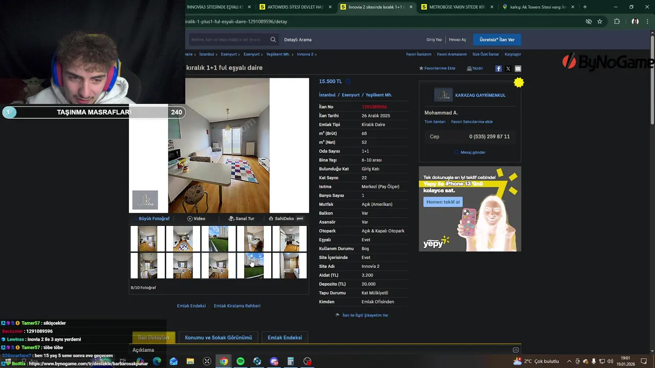The image size is (655, 368).
Task: Open Detaylı Arama
Action: 298,40
